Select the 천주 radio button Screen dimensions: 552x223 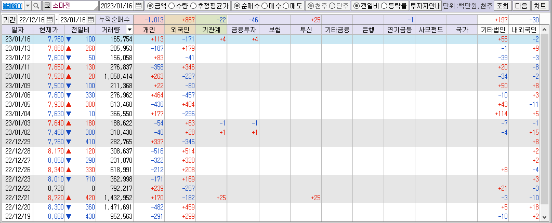(x=310, y=6)
